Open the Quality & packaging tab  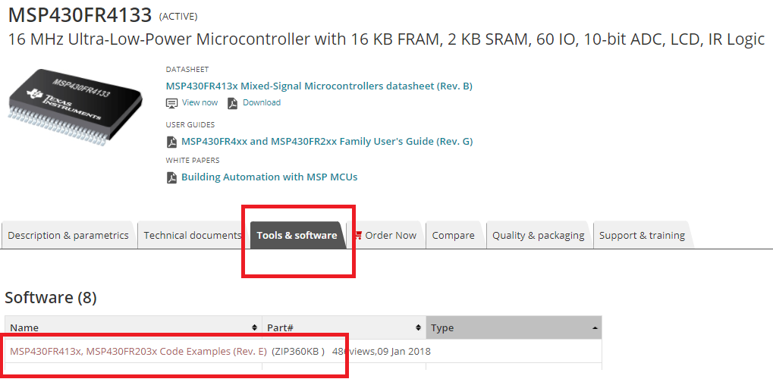coord(538,236)
